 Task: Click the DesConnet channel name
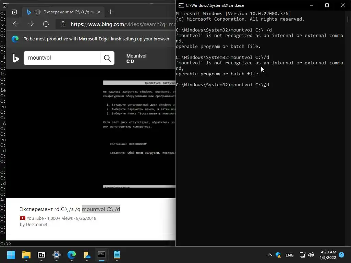click(36, 225)
